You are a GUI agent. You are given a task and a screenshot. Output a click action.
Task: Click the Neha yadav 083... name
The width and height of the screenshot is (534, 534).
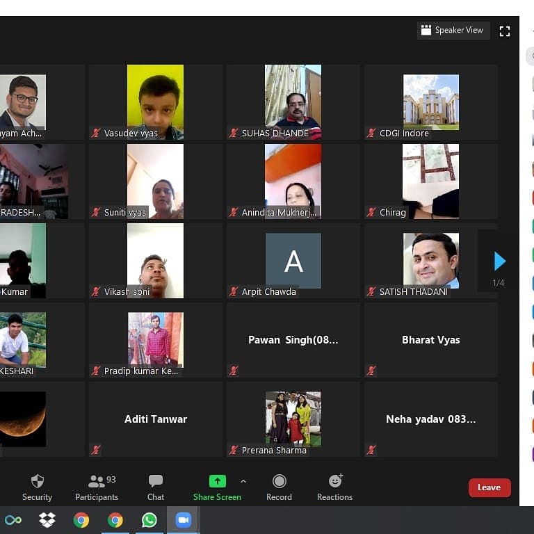click(431, 419)
